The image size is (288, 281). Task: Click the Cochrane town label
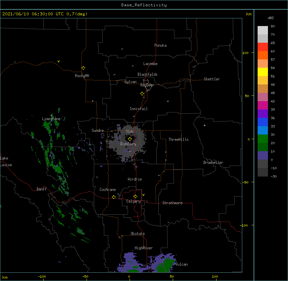click(108, 190)
